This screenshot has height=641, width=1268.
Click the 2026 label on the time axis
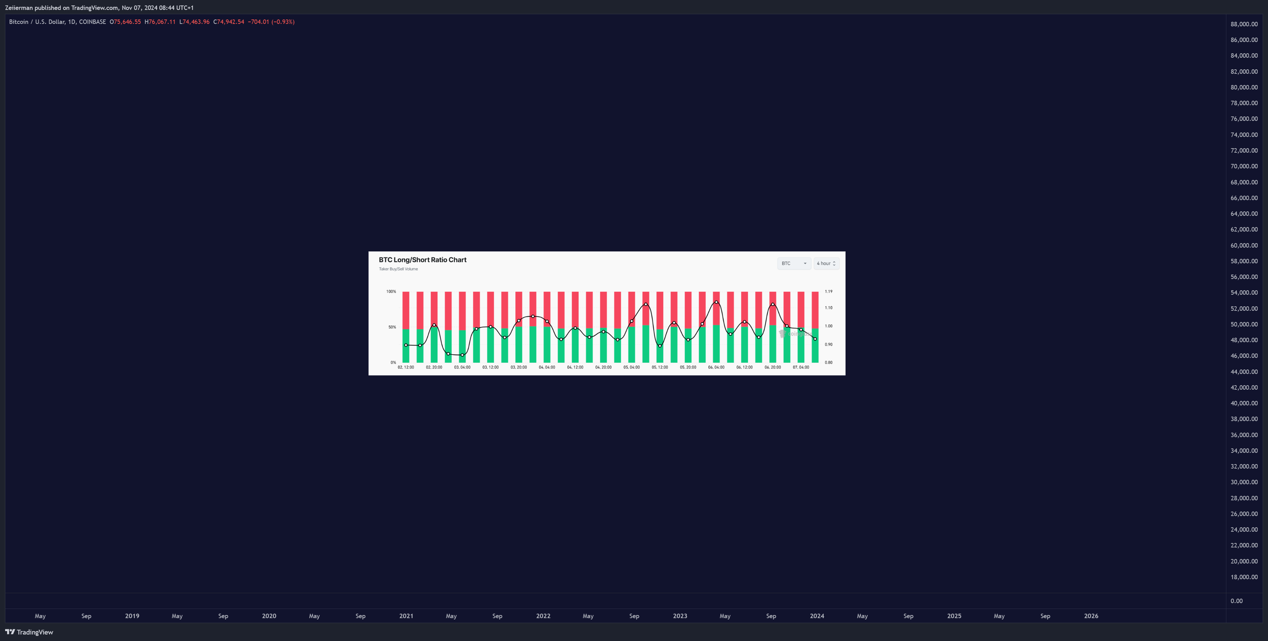1091,616
